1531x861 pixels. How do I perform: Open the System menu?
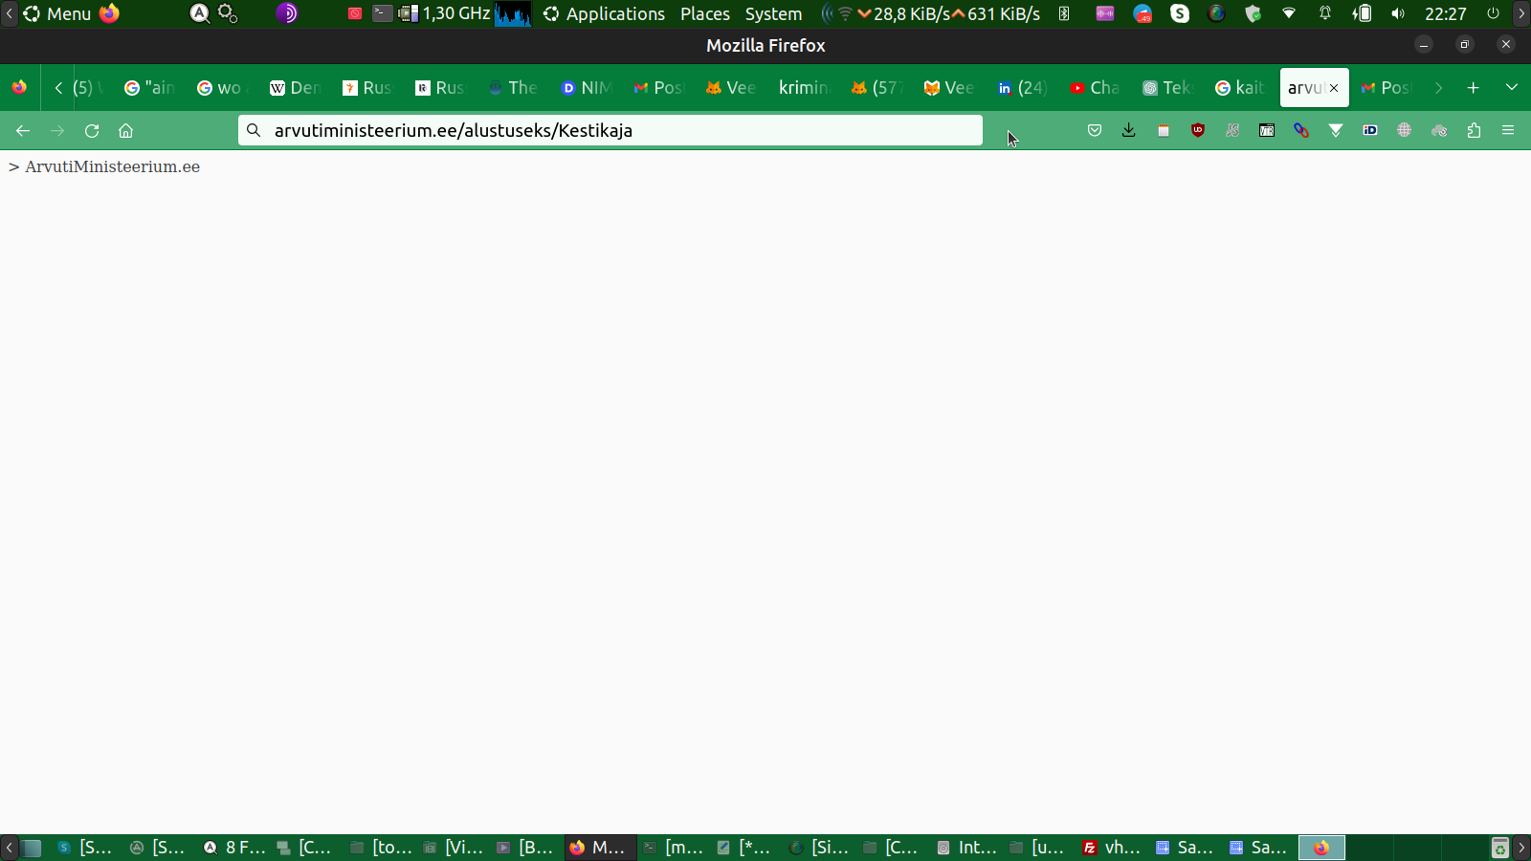(773, 13)
